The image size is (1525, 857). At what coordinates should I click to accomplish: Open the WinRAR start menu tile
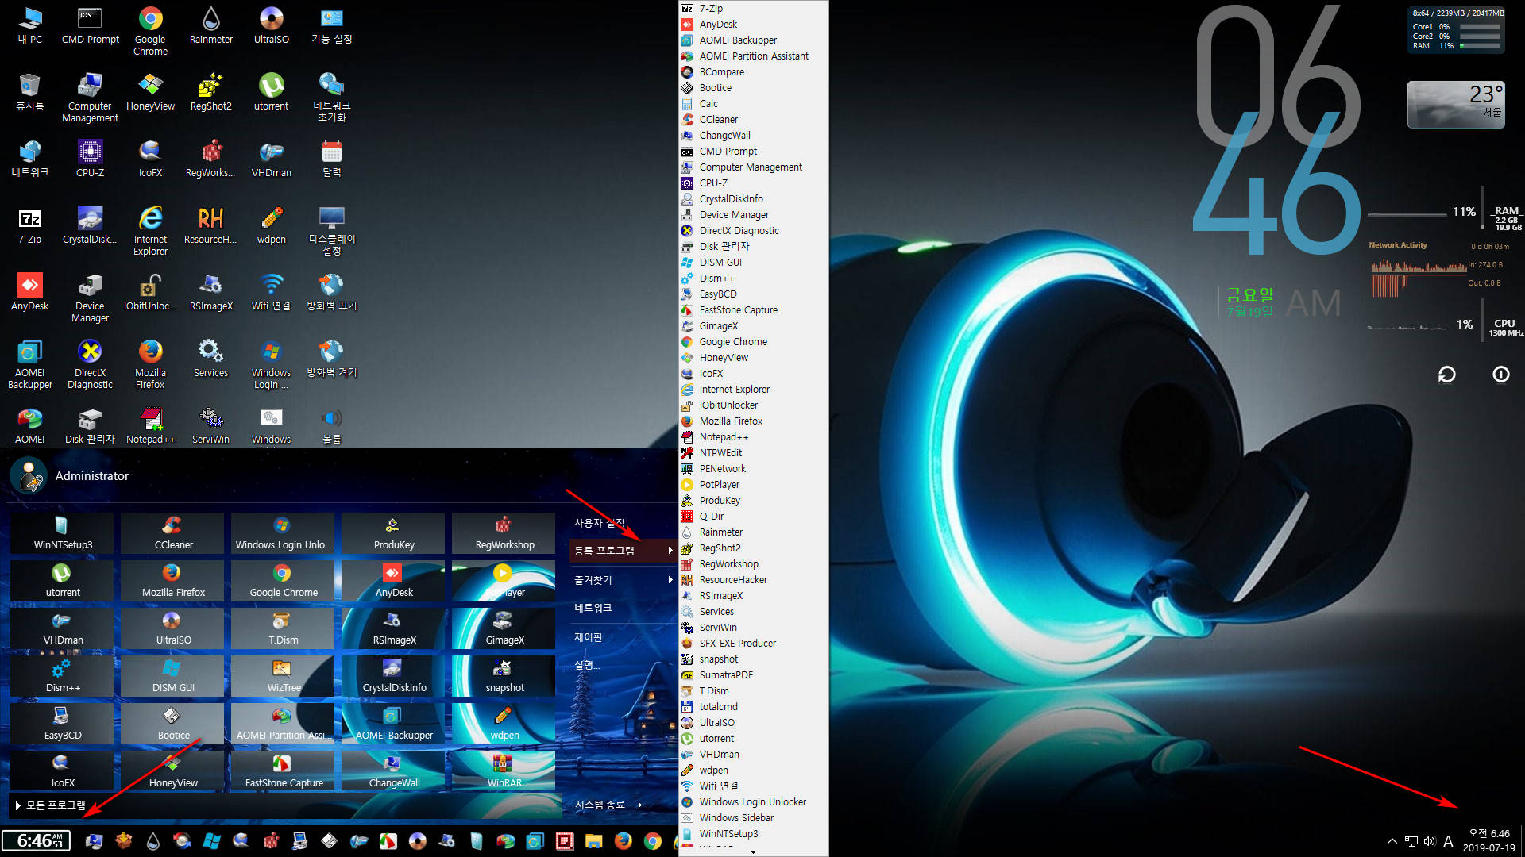(x=504, y=771)
